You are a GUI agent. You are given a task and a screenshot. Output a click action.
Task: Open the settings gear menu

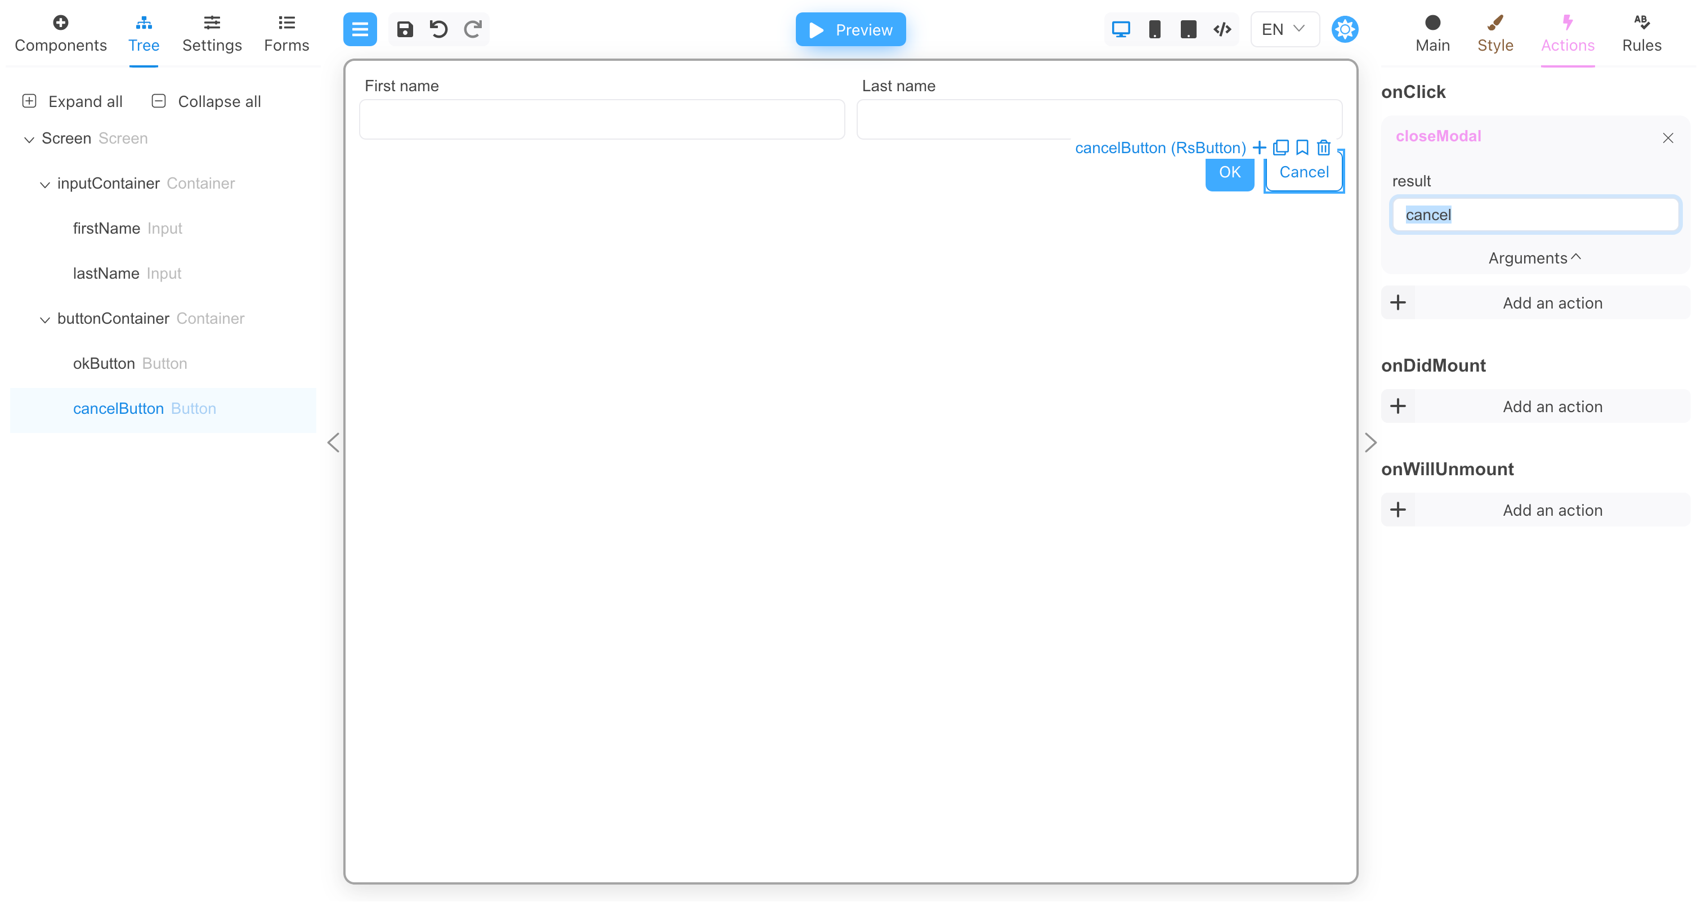click(x=1345, y=29)
